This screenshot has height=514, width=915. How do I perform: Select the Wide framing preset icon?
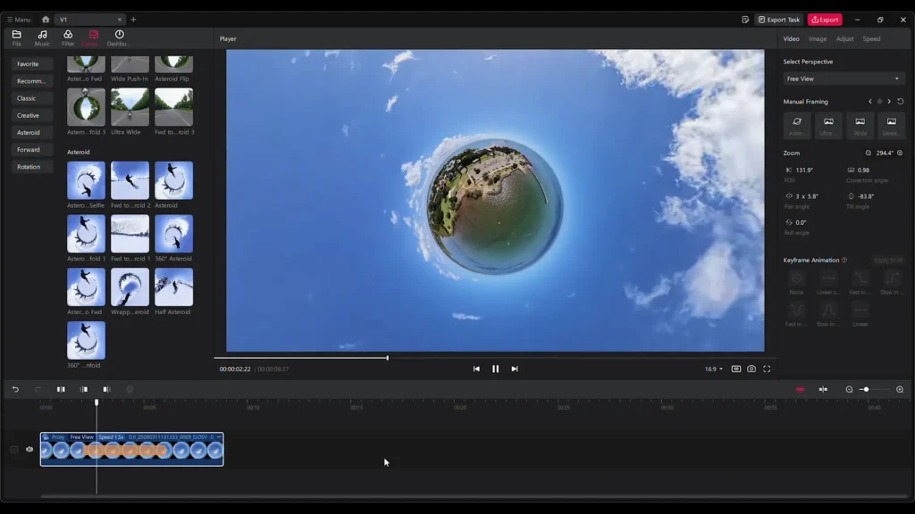tap(858, 122)
